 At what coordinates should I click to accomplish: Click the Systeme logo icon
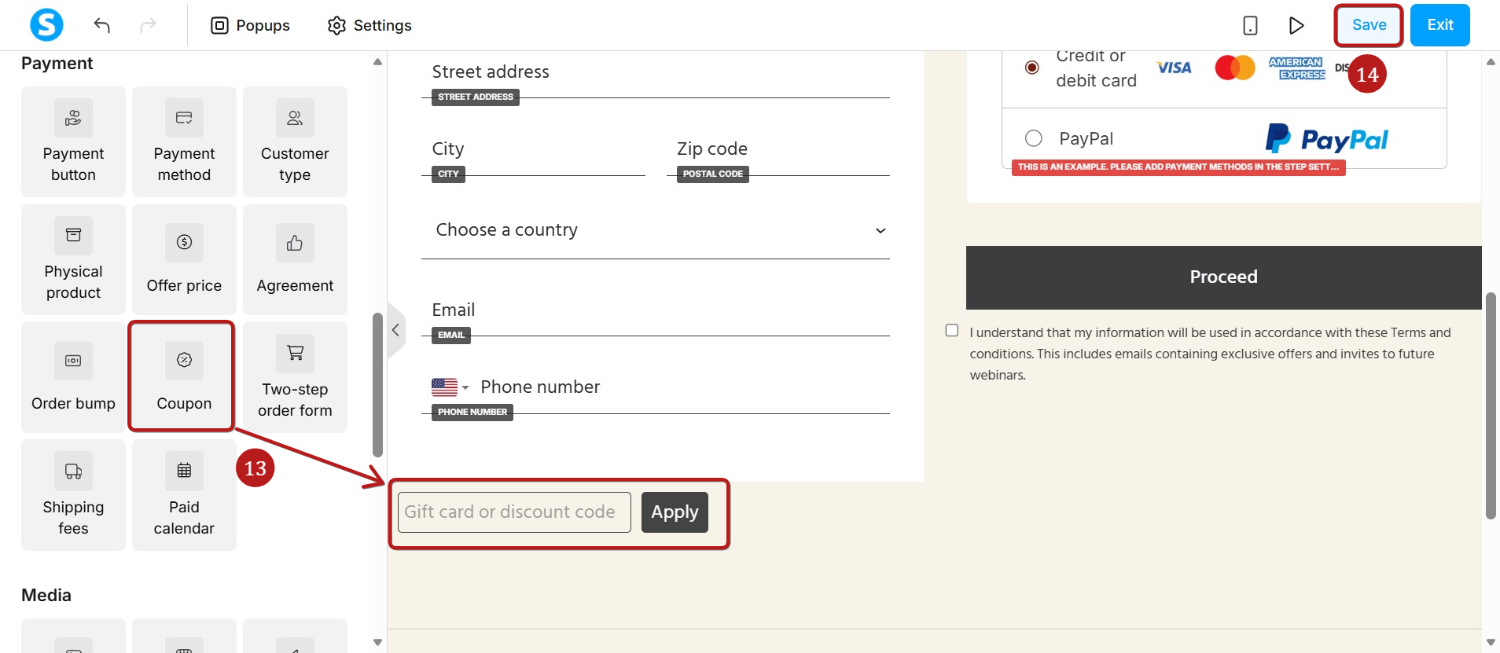[x=46, y=25]
